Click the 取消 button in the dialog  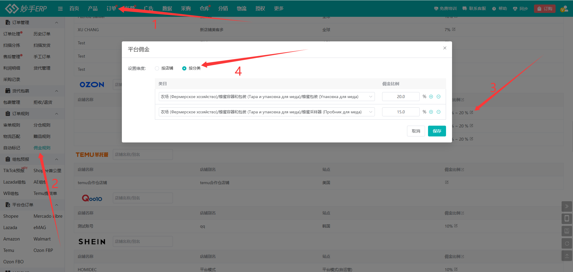pyautogui.click(x=416, y=131)
